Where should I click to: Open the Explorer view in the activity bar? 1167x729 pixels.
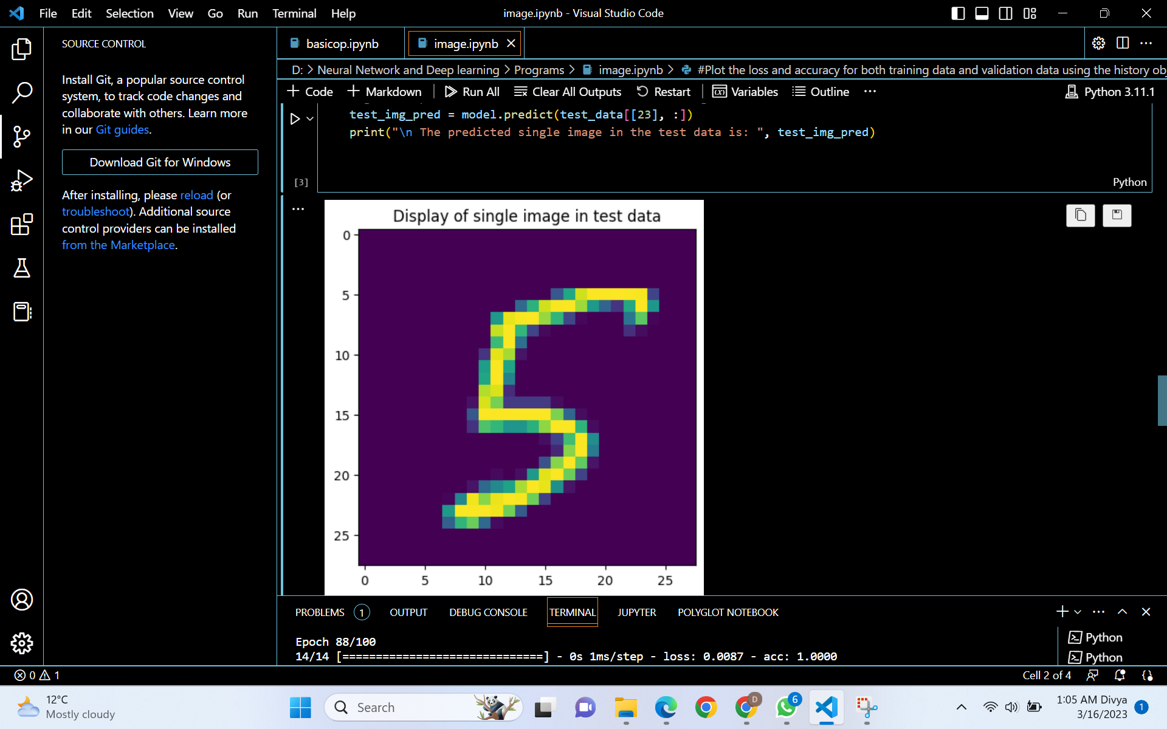[22, 49]
